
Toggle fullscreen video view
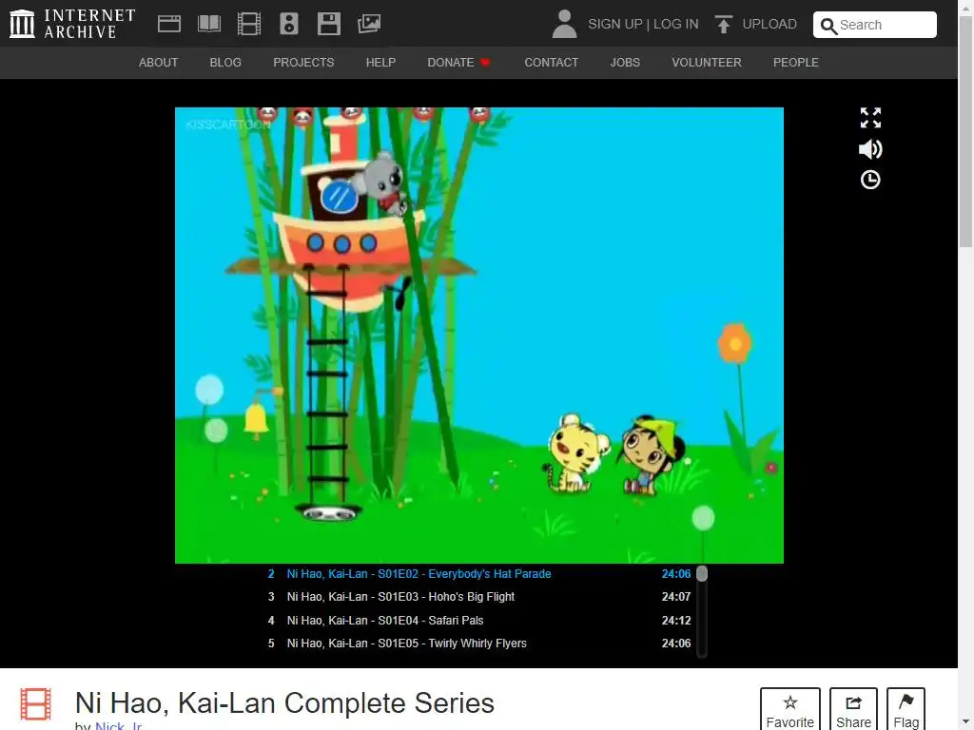pyautogui.click(x=870, y=117)
